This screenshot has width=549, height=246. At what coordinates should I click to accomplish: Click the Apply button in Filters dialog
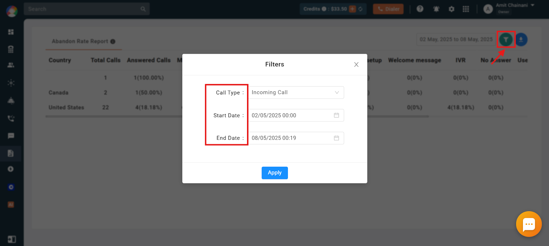coord(274,173)
